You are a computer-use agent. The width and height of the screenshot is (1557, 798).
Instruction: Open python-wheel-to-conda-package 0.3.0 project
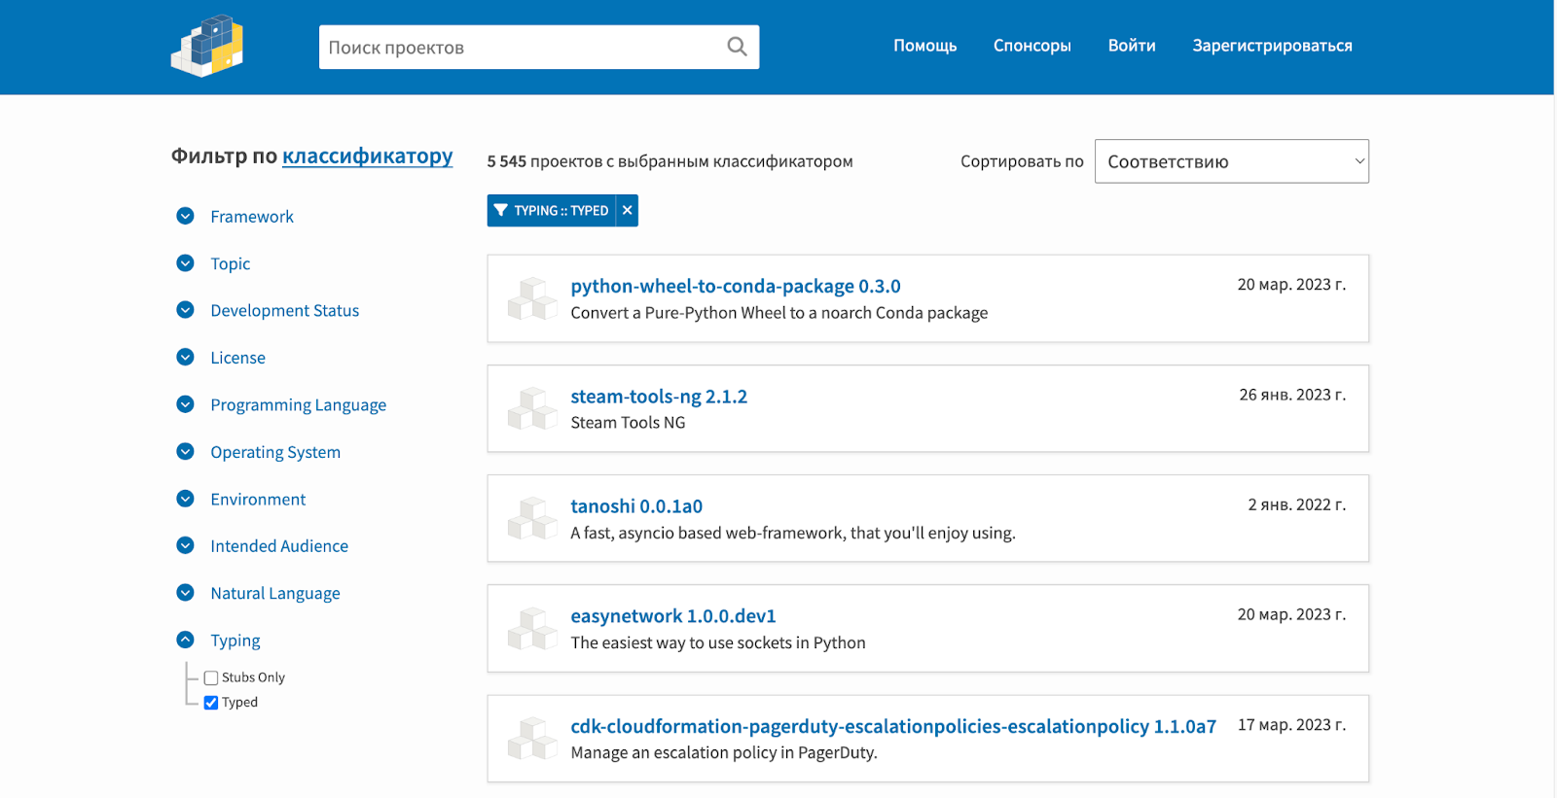coord(735,286)
